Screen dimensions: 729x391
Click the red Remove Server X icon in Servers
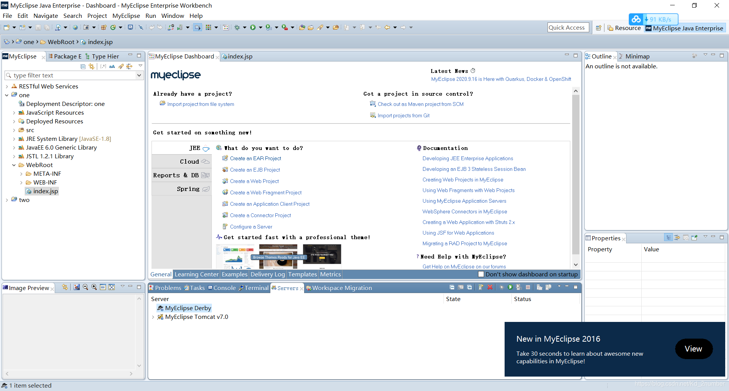click(490, 287)
